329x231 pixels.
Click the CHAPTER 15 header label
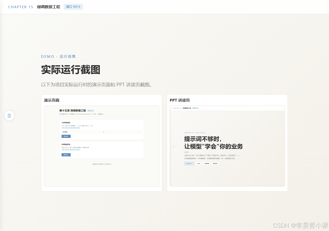(21, 7)
